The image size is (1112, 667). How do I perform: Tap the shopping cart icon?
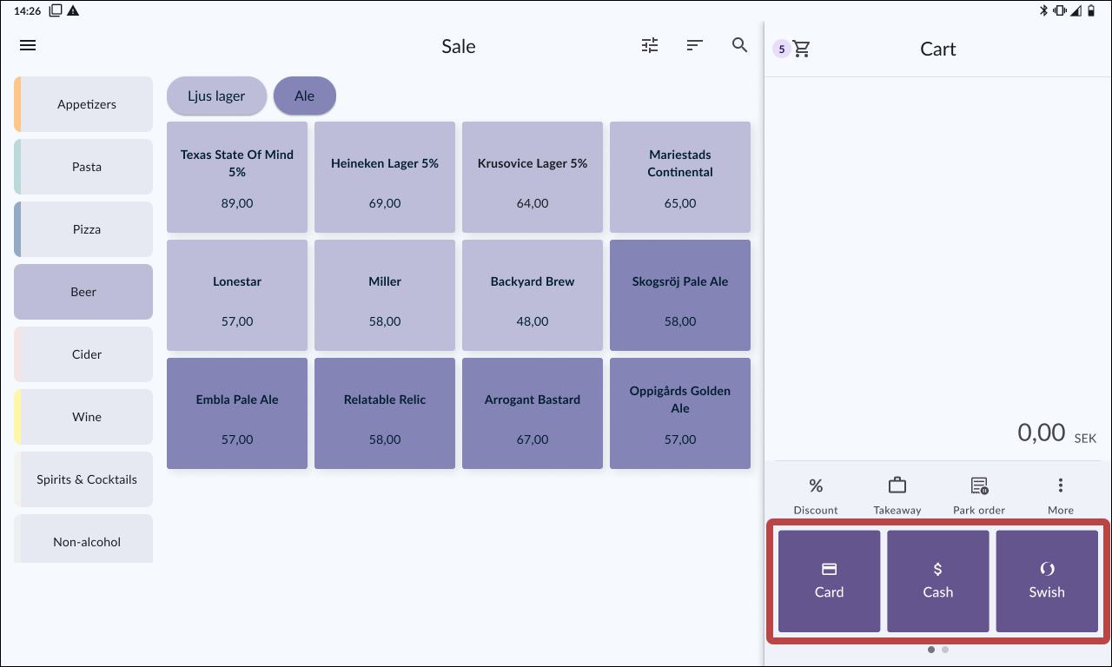tap(801, 50)
